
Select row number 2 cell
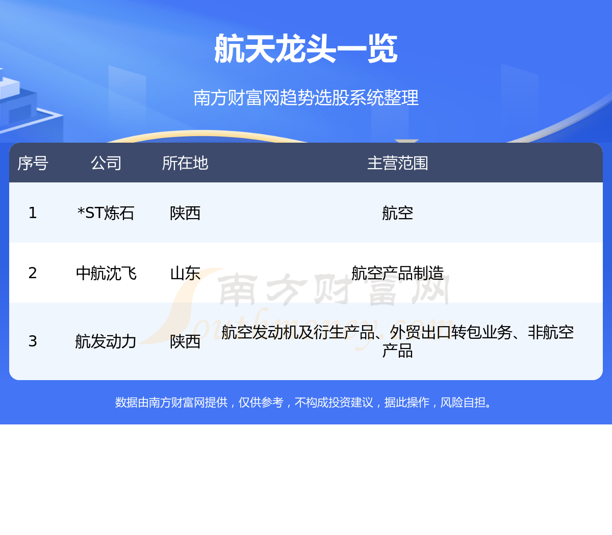click(33, 273)
